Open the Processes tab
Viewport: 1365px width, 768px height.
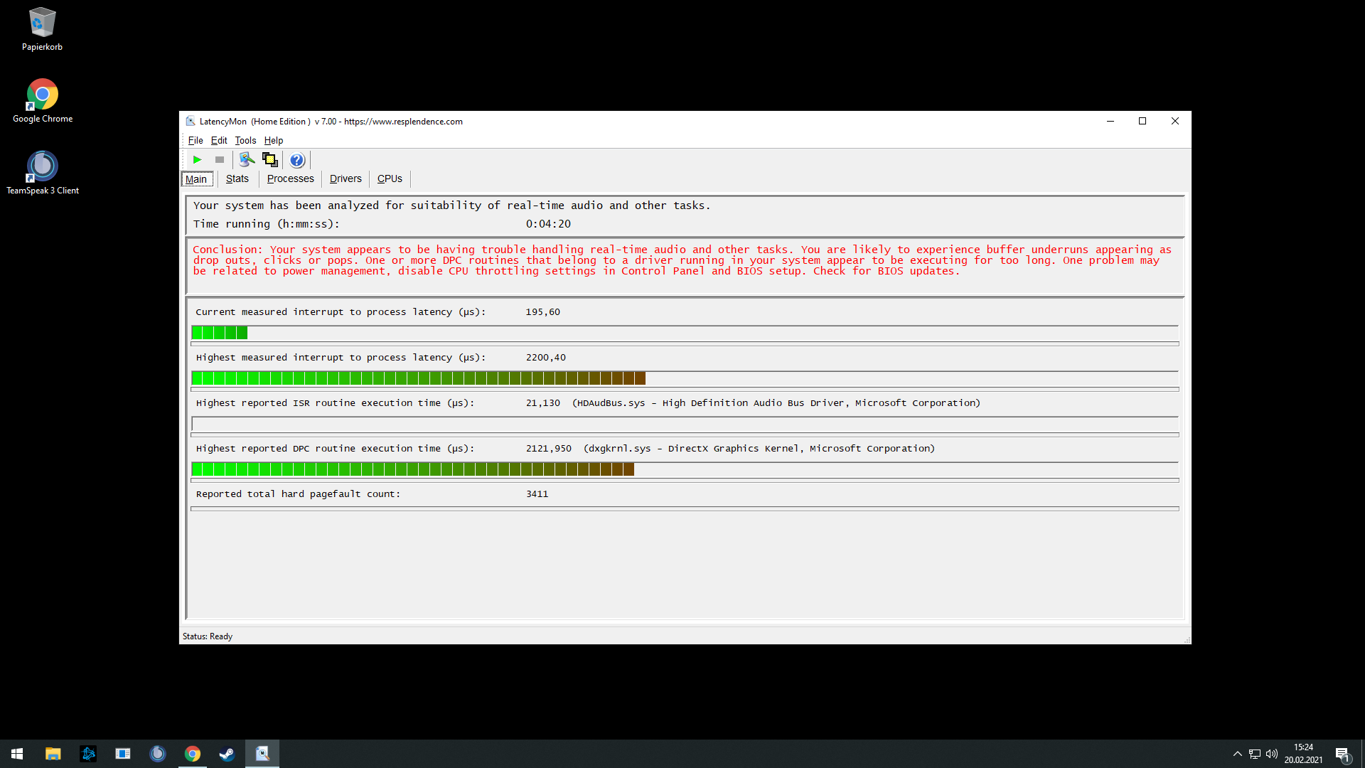[x=290, y=178]
